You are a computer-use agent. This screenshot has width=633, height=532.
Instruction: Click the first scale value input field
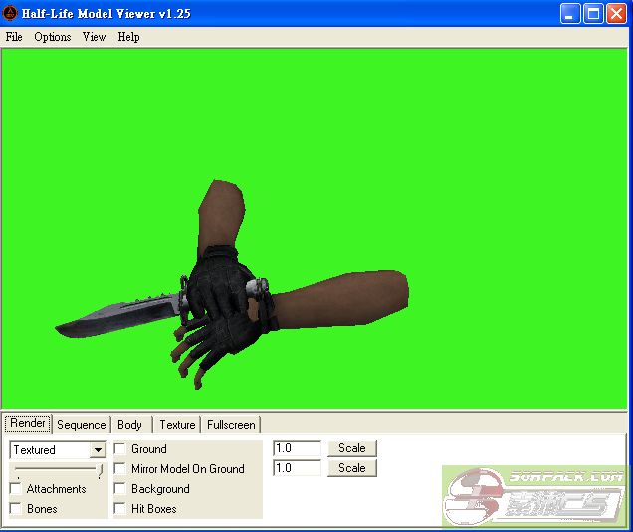point(297,448)
